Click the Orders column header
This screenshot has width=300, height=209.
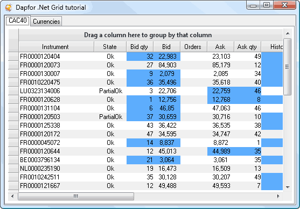(x=193, y=47)
